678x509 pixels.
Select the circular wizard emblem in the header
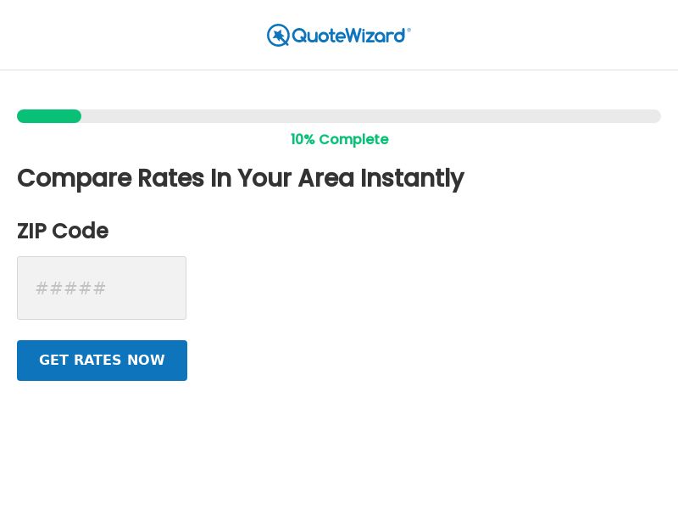point(278,35)
